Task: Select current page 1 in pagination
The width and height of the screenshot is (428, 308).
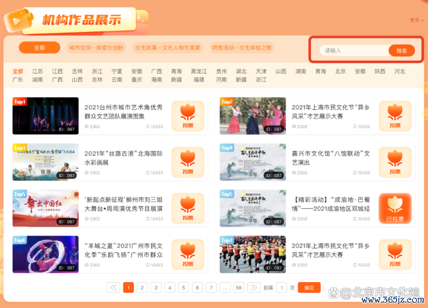Action: [128, 287]
